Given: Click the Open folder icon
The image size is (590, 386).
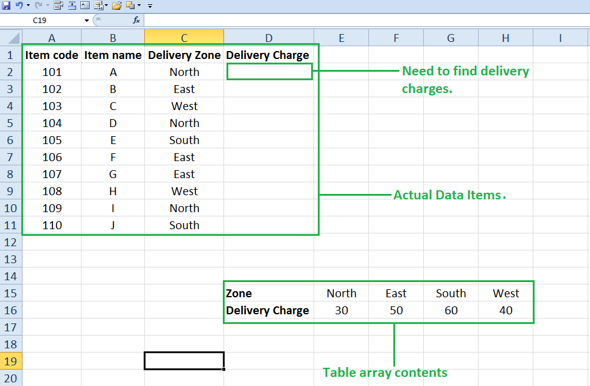Looking at the screenshot, I should [116, 6].
